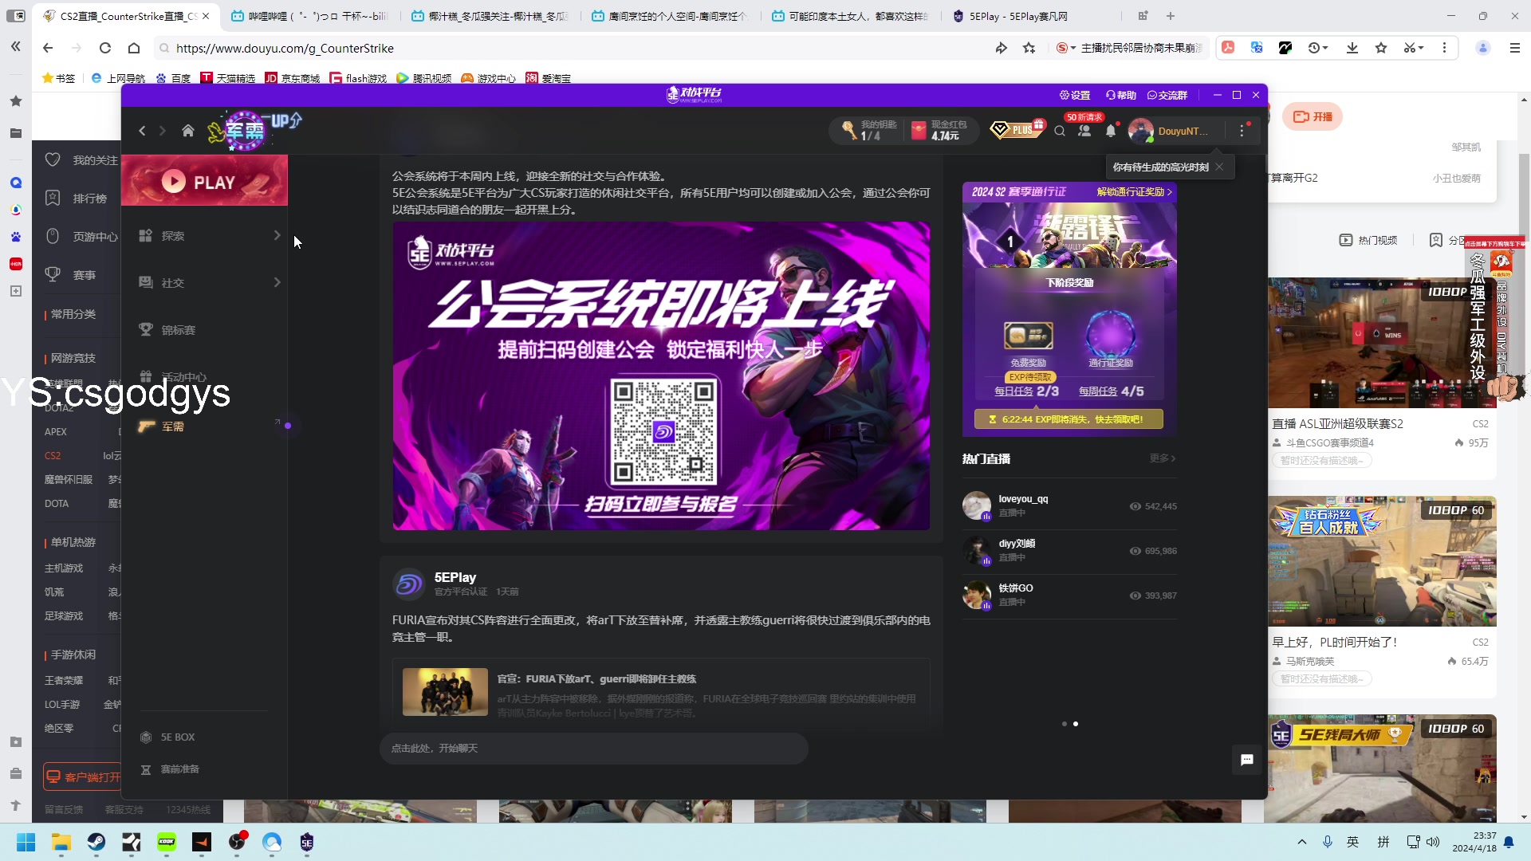
Task: Open 早上好, PL时间开始了 stream thumbnail
Action: (1382, 561)
